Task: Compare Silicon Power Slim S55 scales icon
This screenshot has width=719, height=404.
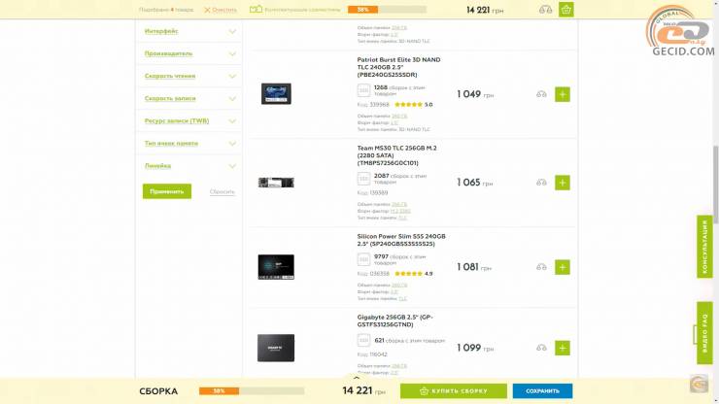Action: (541, 267)
